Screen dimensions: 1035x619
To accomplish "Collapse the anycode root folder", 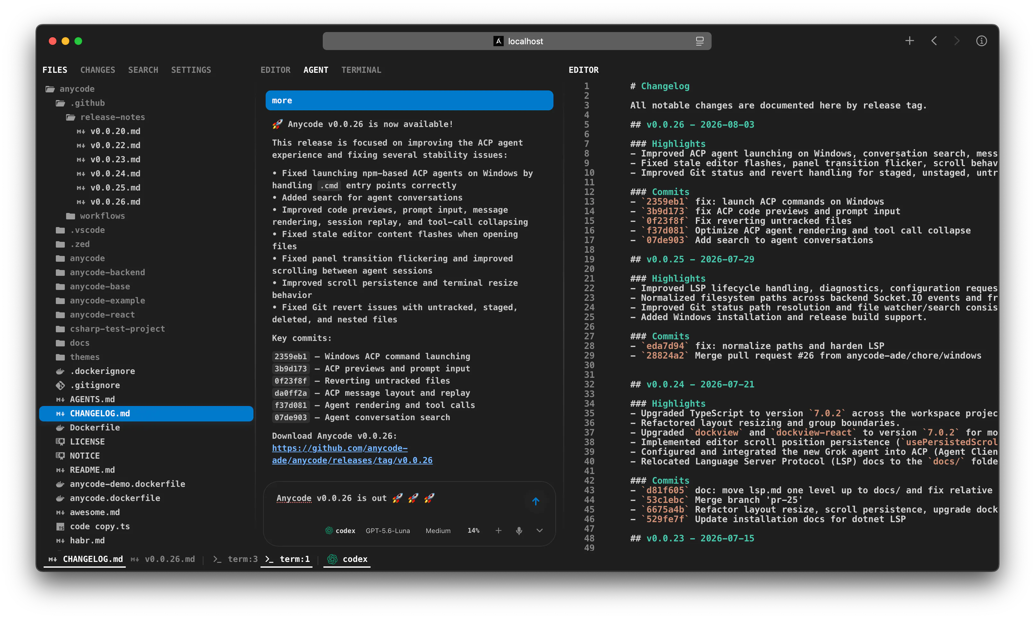I will click(x=71, y=89).
